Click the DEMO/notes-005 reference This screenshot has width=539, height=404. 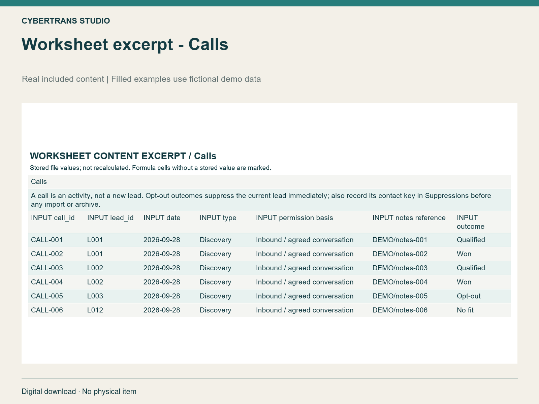pyautogui.click(x=400, y=296)
